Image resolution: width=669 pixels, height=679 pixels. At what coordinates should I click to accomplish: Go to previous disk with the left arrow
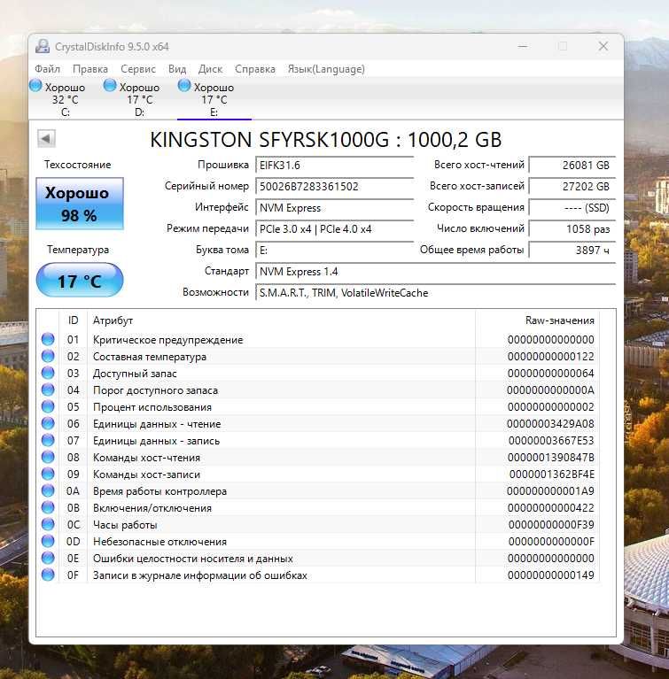[x=46, y=139]
